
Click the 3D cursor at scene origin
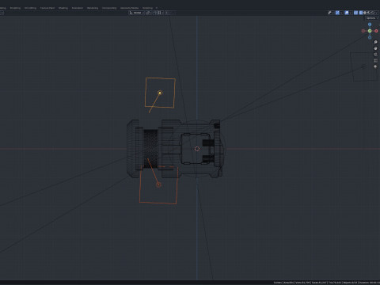[x=197, y=149]
